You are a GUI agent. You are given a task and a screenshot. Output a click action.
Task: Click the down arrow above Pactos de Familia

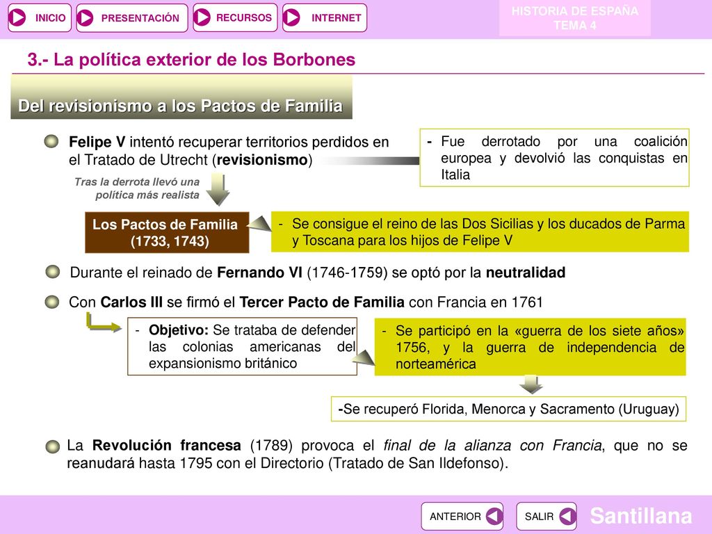(218, 191)
